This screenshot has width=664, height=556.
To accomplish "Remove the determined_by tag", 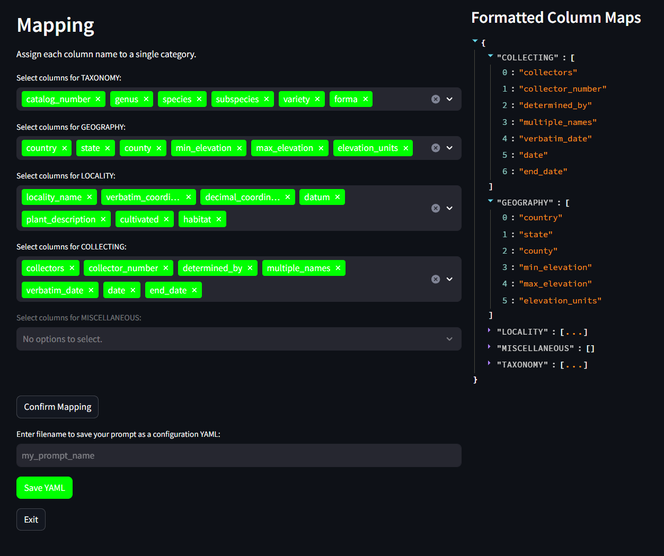I will click(x=250, y=268).
